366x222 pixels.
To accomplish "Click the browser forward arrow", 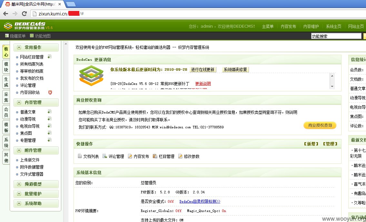I will click(x=15, y=14).
